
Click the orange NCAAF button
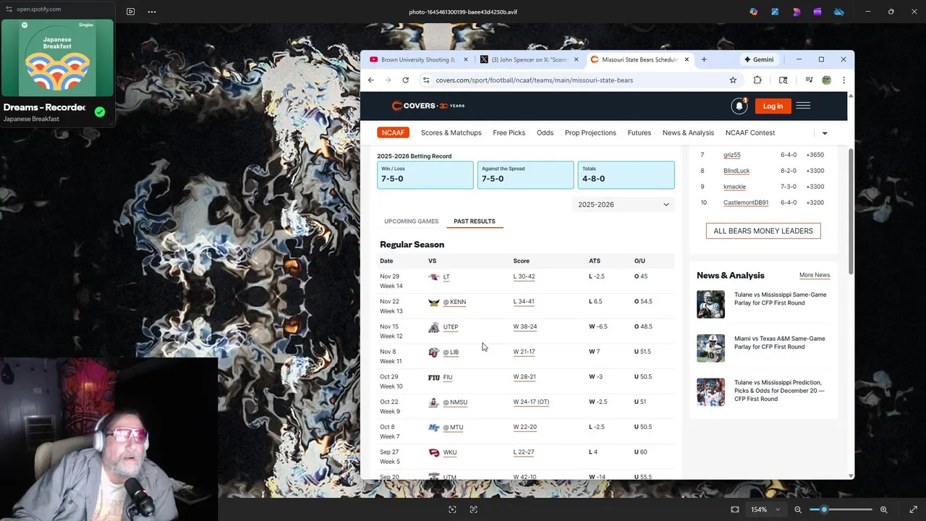coord(393,133)
